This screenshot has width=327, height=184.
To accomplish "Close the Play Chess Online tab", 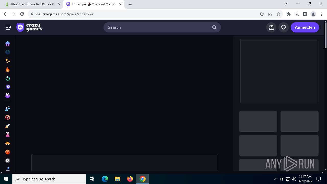I will 59,4.
